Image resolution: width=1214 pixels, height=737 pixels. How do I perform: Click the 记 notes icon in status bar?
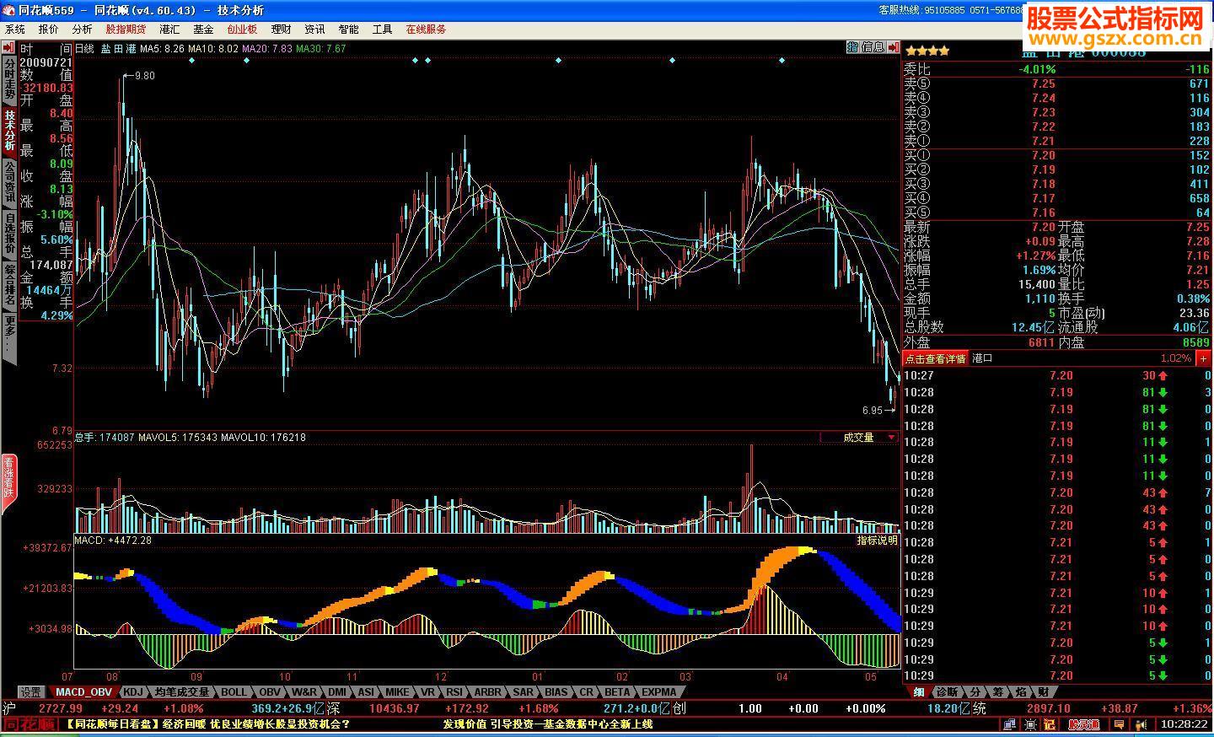pyautogui.click(x=1050, y=724)
